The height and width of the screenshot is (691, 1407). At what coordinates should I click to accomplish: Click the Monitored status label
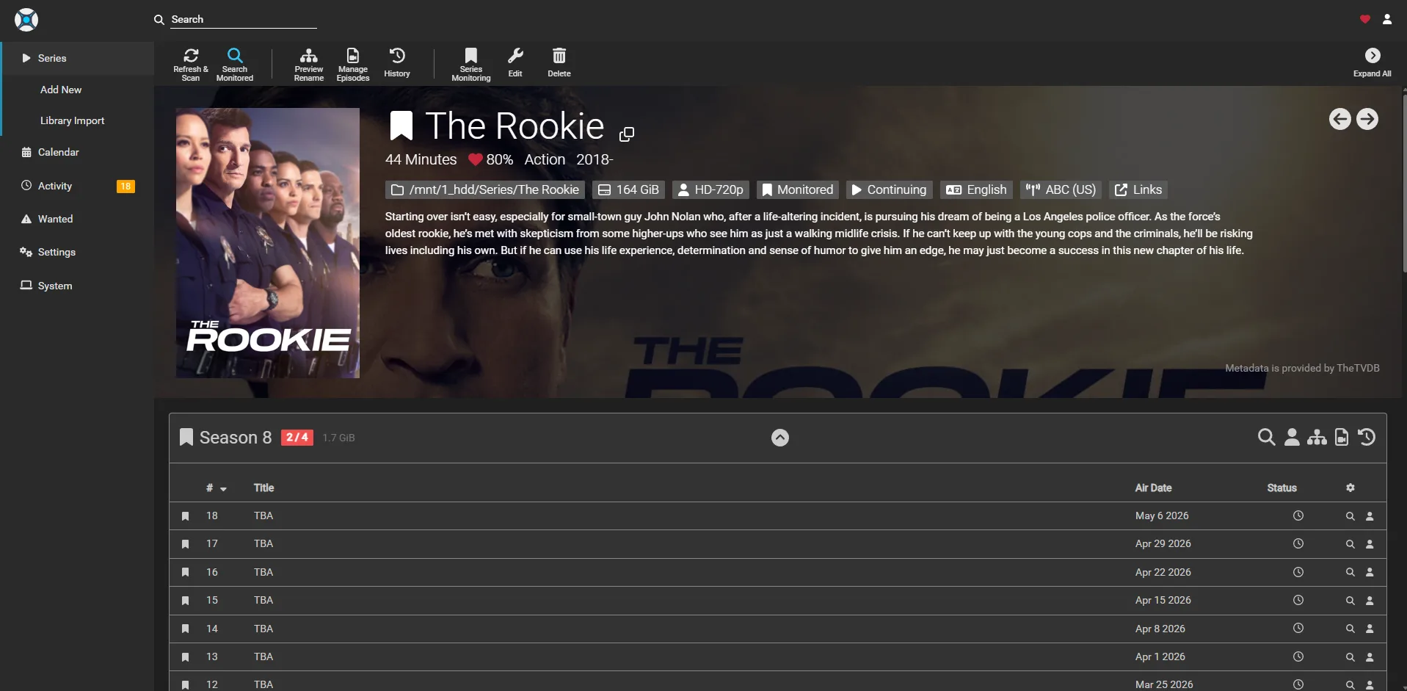[798, 190]
